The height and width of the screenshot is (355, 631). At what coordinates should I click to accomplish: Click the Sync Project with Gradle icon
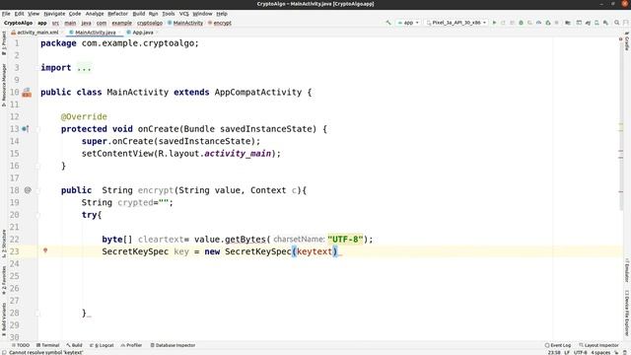(588, 23)
